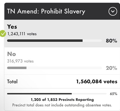Click the No option label
The height and width of the screenshot is (111, 120).
[x=11, y=54]
